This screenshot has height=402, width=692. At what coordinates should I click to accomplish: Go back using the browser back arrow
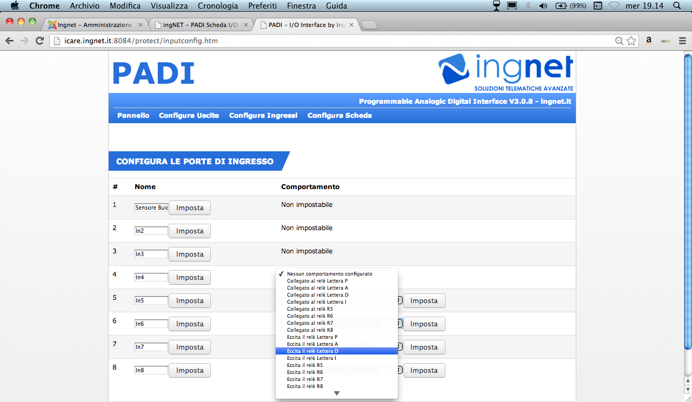coord(9,41)
